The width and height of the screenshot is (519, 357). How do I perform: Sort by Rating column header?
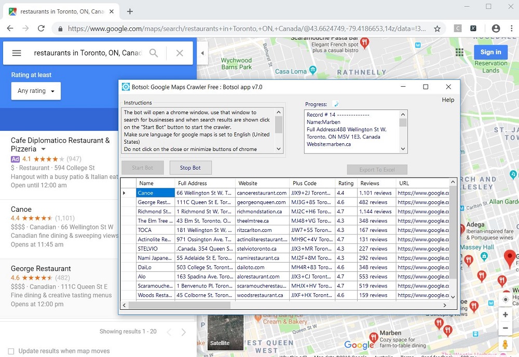[346, 183]
